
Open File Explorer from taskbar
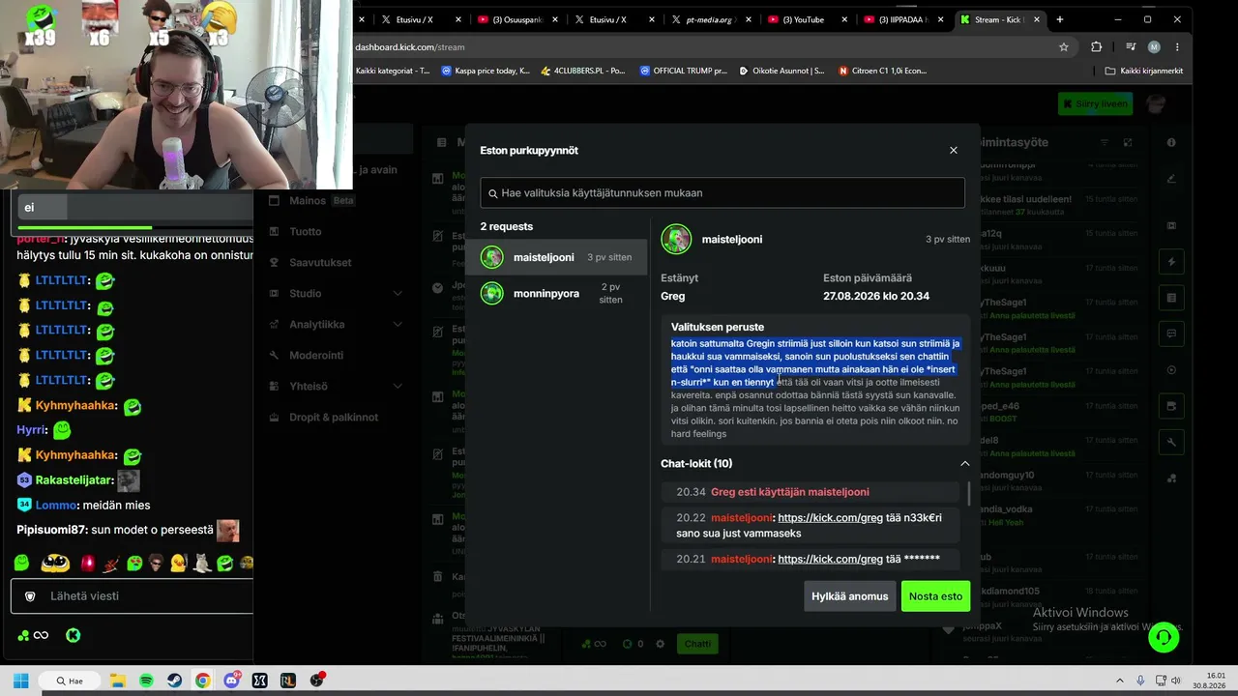[118, 681]
